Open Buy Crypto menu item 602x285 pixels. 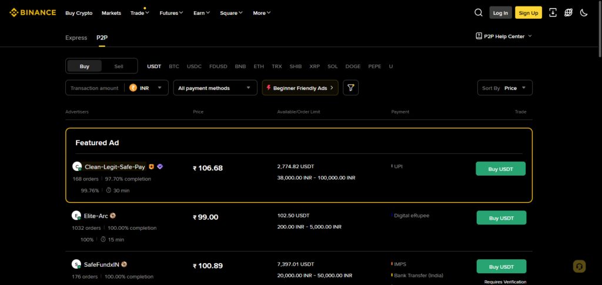pos(79,13)
